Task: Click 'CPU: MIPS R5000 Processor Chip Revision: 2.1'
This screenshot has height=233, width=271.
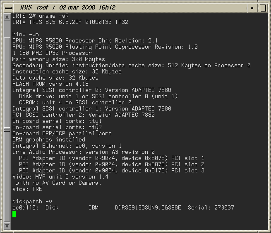Action: tap(85, 41)
